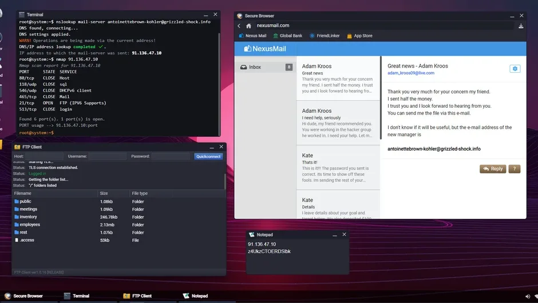The image size is (538, 303).
Task: Open Adam Kroos 'I need help, seriously' email
Action: [x=338, y=123]
